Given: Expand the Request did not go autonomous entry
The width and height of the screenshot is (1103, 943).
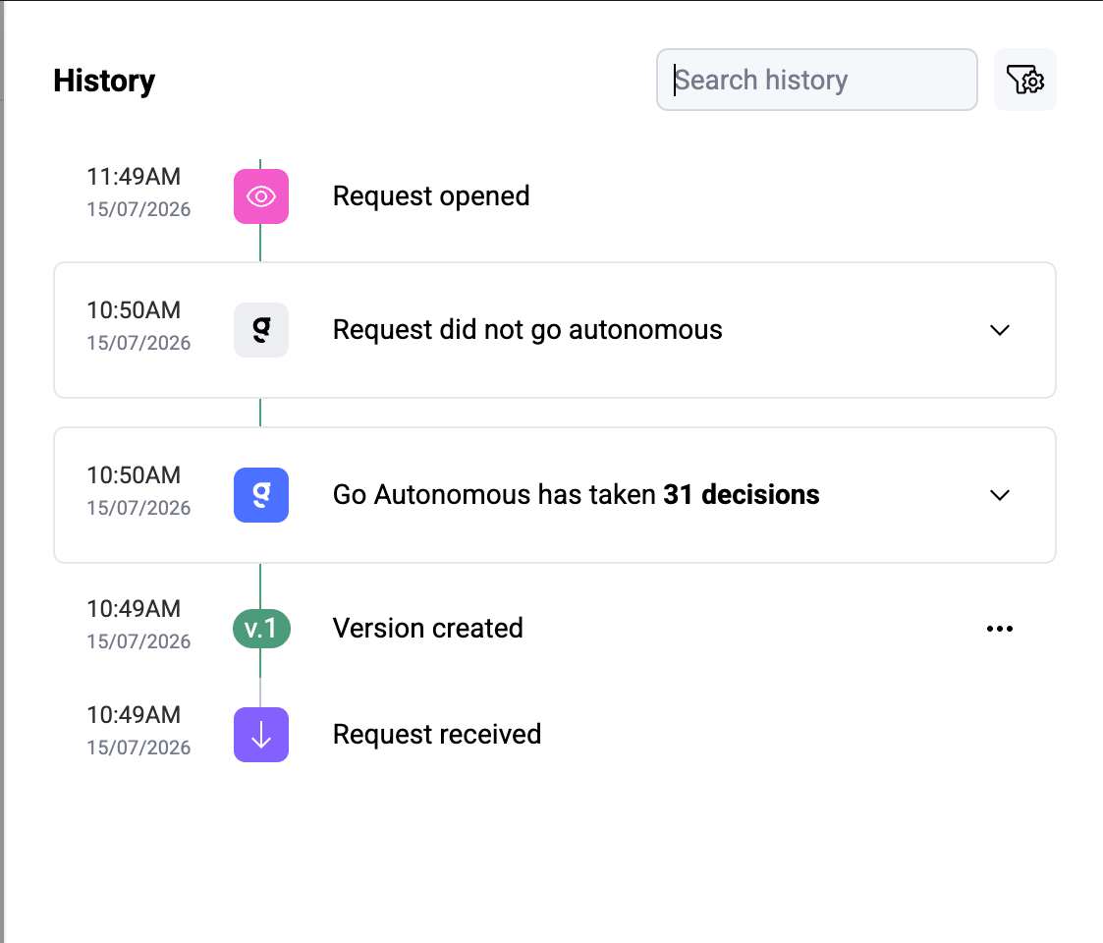Looking at the screenshot, I should click(x=1000, y=330).
